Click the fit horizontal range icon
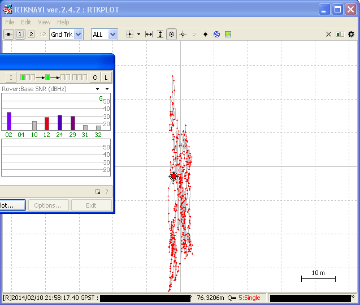This screenshot has width=360, height=305. tap(149, 35)
